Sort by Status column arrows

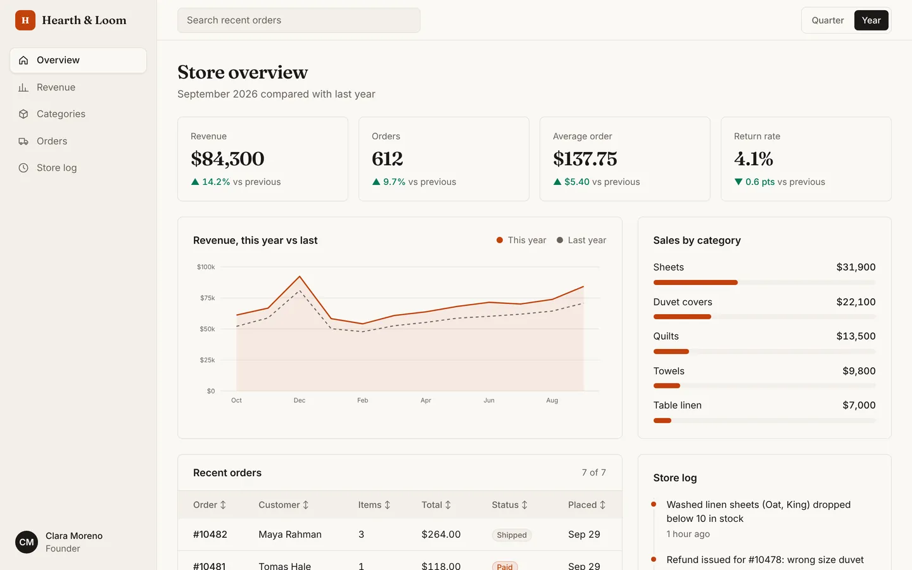tap(524, 505)
